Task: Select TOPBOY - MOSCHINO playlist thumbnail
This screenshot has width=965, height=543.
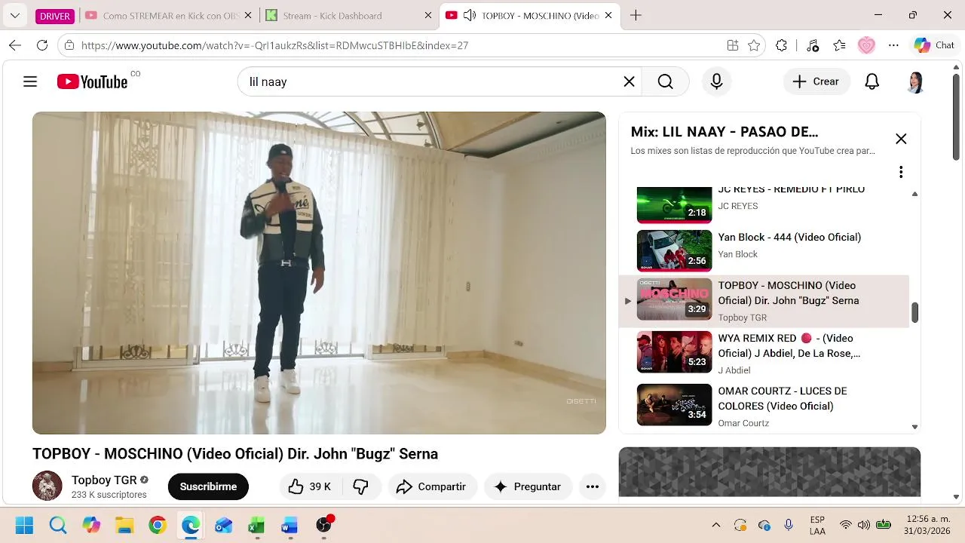Action: 674,299
